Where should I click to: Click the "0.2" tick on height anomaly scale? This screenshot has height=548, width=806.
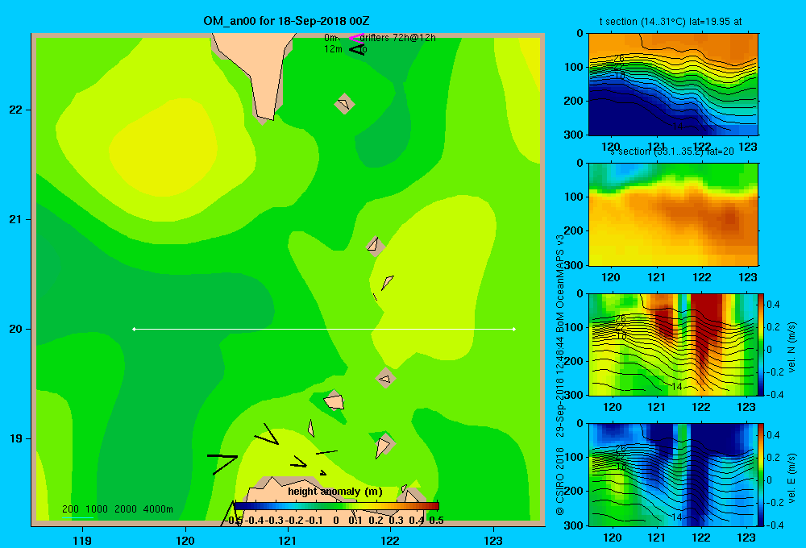point(376,521)
